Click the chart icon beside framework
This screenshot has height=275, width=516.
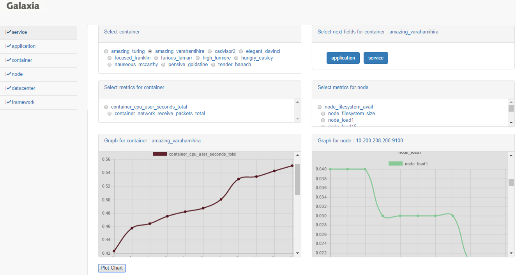coord(8,102)
